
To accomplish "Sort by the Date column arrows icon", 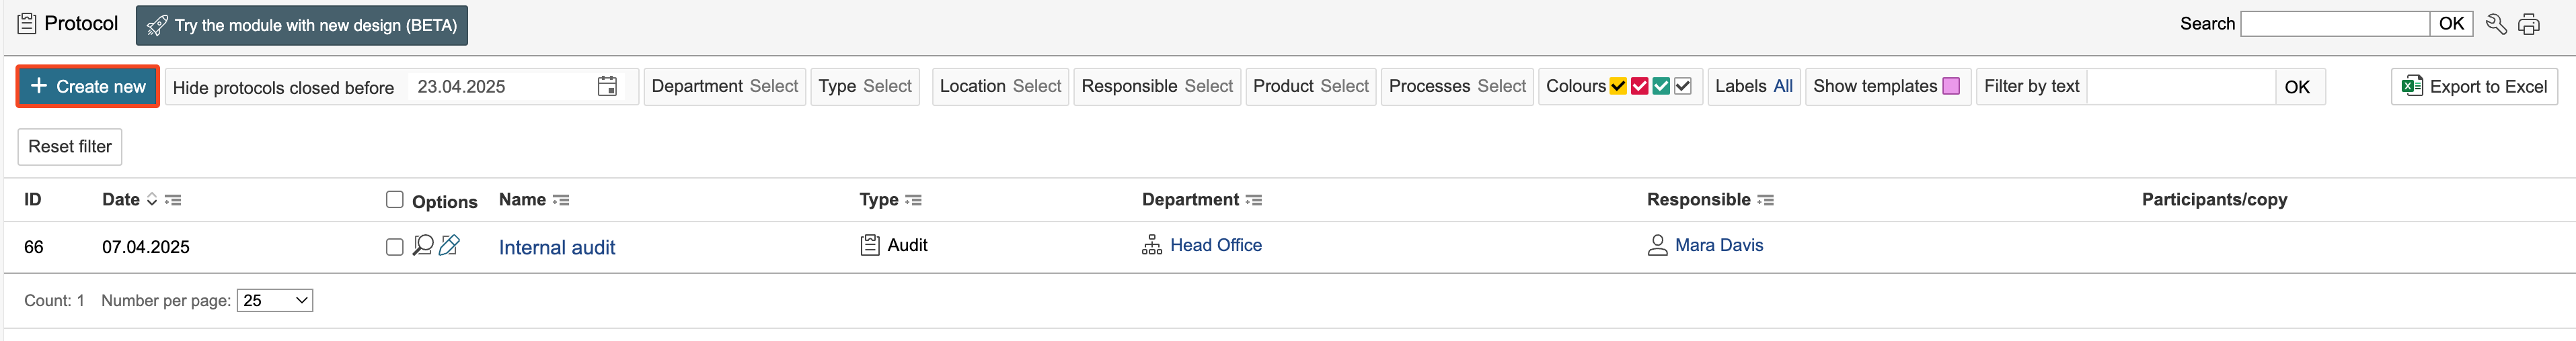I will [x=152, y=199].
